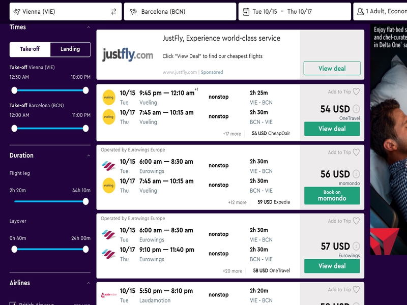Show price info for 57 USD fare
The width and height of the screenshot is (407, 305).
(x=356, y=246)
